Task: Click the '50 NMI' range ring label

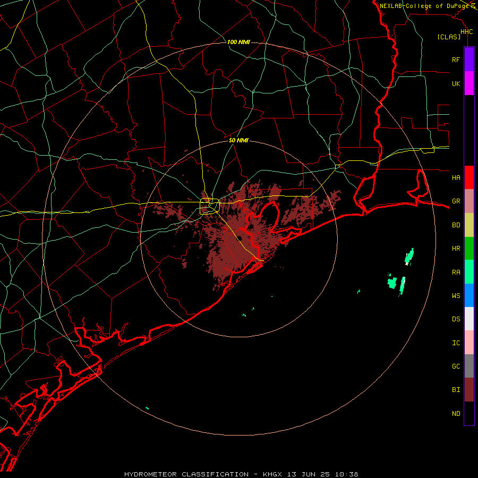Action: point(238,140)
